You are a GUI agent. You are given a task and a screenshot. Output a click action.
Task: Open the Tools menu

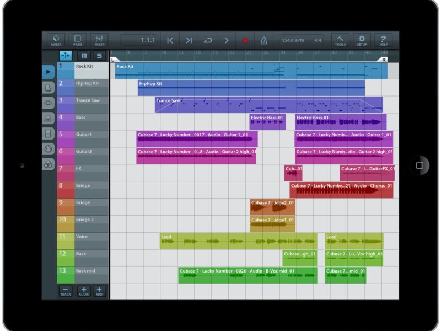click(340, 40)
